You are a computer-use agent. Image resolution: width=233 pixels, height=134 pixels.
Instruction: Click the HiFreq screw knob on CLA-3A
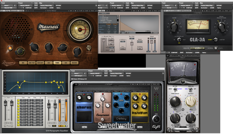click(216, 48)
